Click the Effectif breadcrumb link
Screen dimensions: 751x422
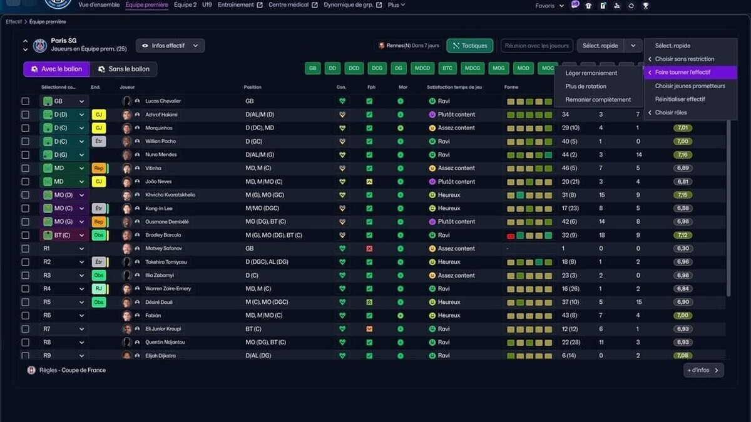click(x=14, y=22)
